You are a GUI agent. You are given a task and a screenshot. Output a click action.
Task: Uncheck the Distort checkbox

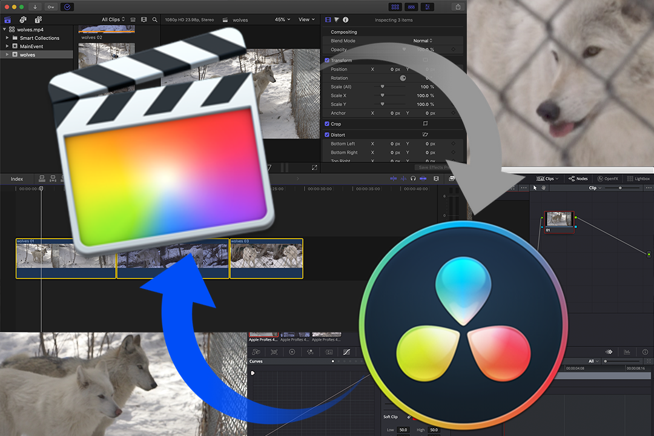pos(327,135)
